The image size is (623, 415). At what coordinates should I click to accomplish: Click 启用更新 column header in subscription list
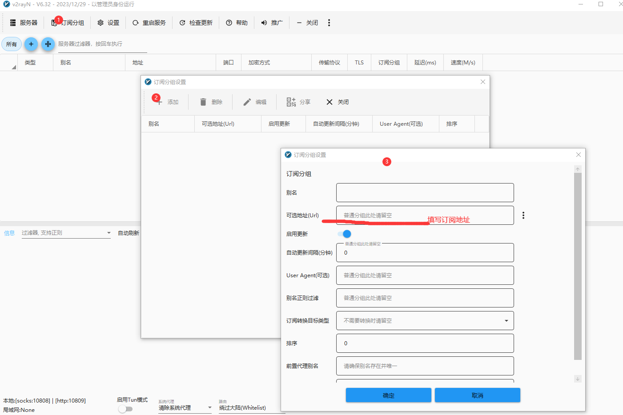tap(283, 124)
